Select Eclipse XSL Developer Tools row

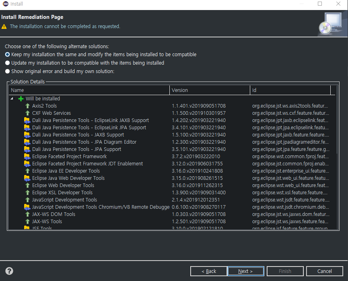pyautogui.click(x=172, y=193)
